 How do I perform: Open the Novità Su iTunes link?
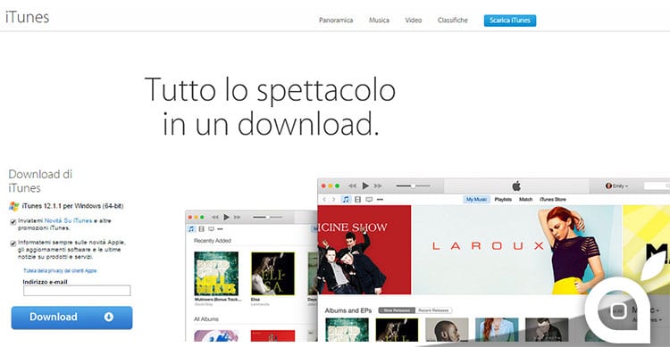pyautogui.click(x=68, y=220)
